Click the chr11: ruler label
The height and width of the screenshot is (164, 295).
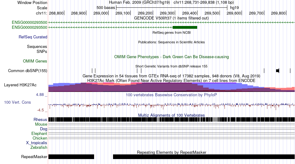(41, 13)
